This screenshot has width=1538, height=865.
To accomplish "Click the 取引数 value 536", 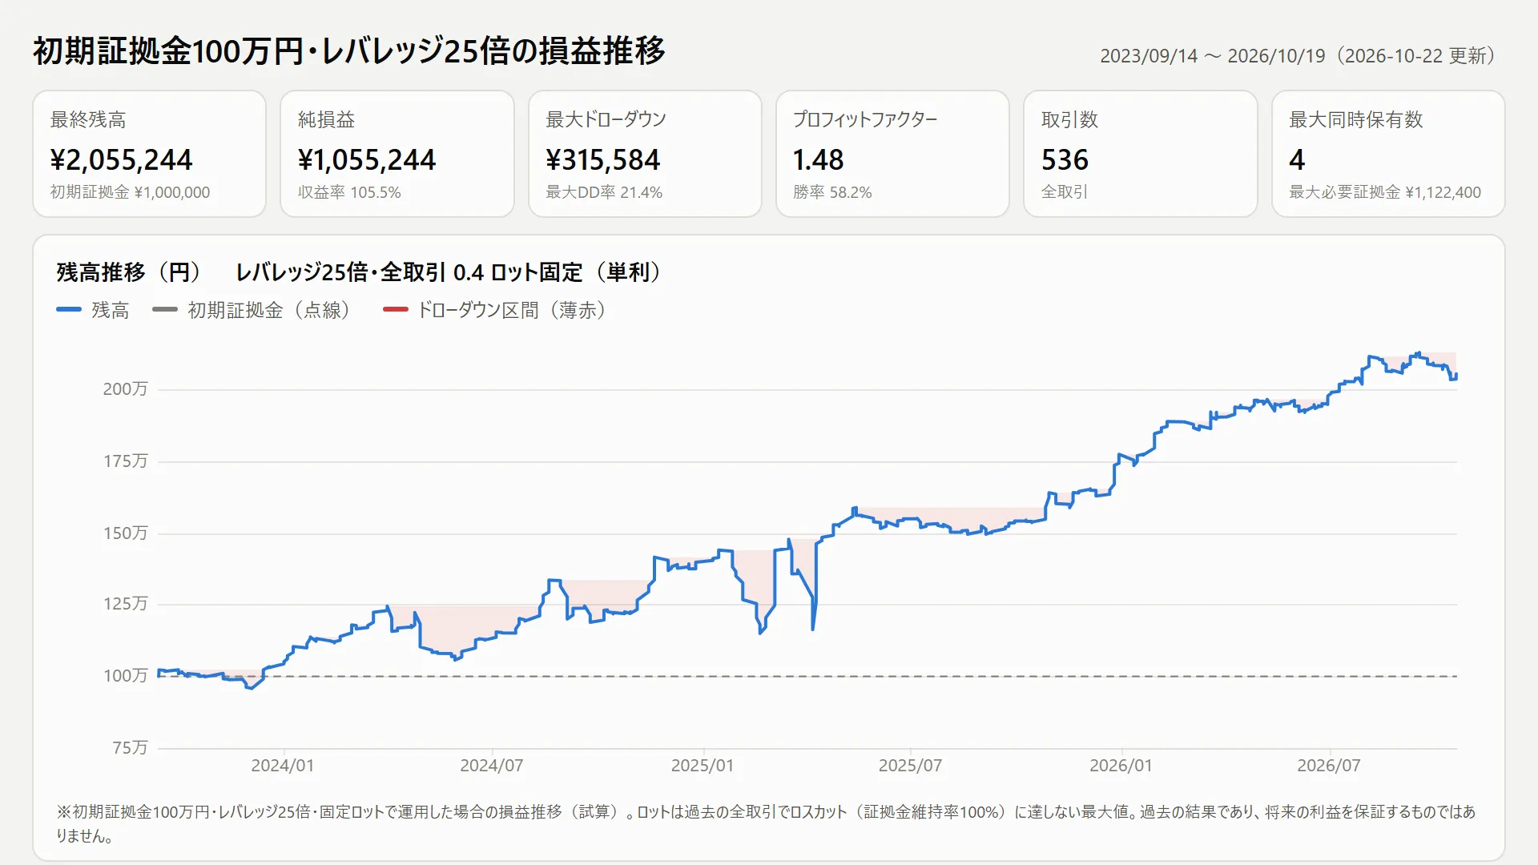I will (1065, 160).
